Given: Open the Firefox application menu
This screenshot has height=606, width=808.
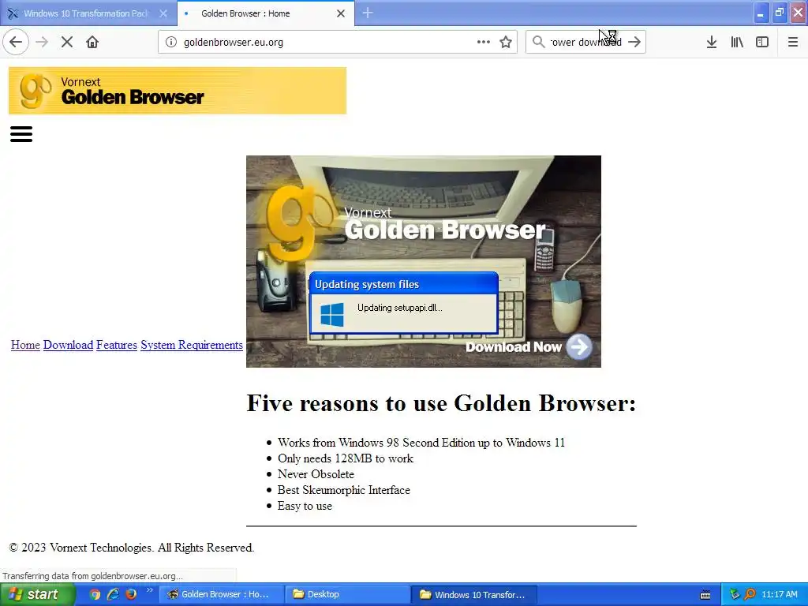Looking at the screenshot, I should 793,42.
